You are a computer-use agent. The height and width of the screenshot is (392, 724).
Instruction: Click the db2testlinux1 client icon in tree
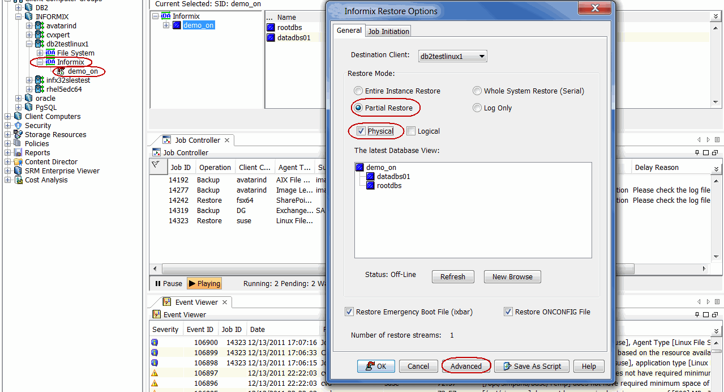pyautogui.click(x=40, y=44)
